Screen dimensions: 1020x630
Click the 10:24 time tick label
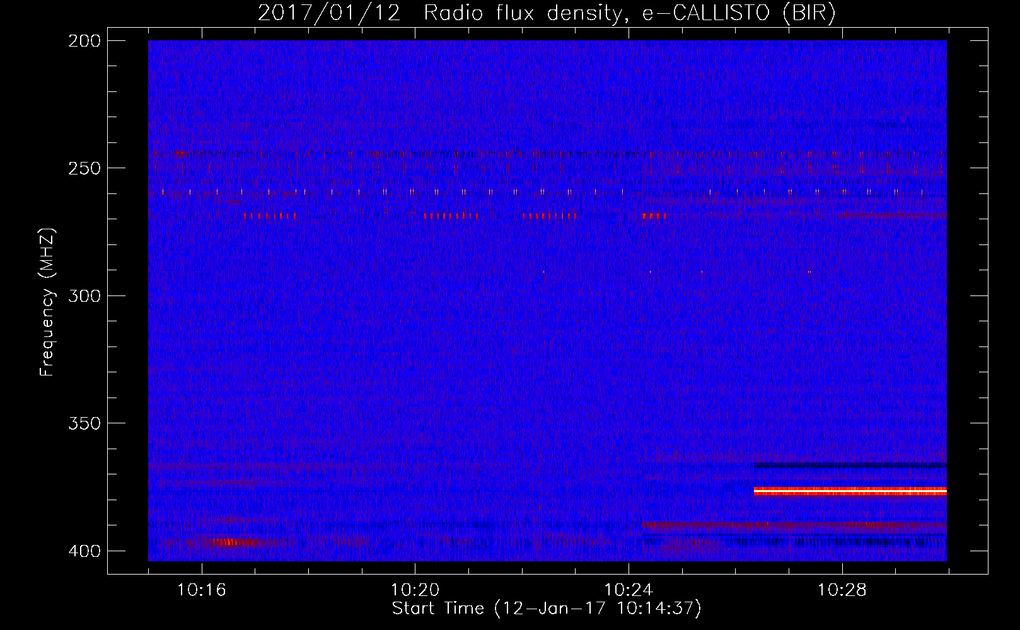629,590
